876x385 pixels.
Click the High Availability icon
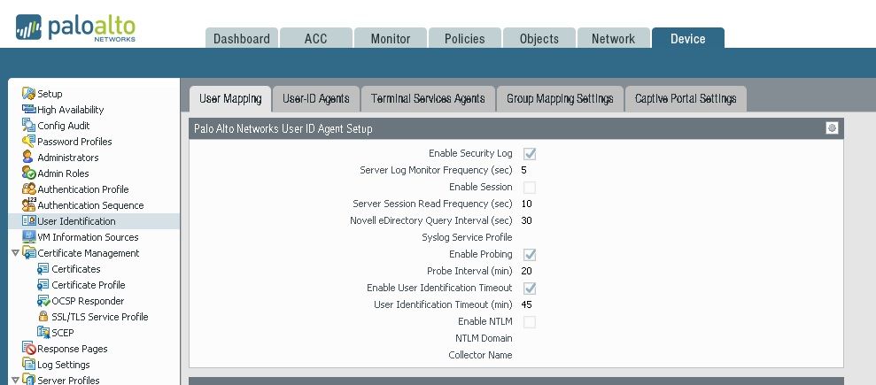coord(29,110)
